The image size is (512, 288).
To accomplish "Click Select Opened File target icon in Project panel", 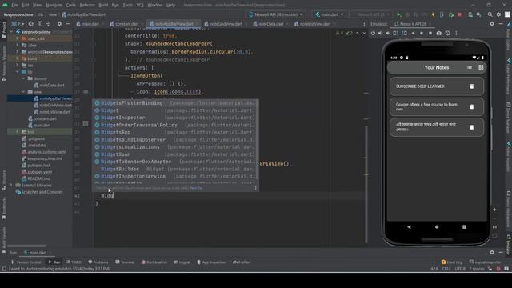I will [x=30, y=24].
